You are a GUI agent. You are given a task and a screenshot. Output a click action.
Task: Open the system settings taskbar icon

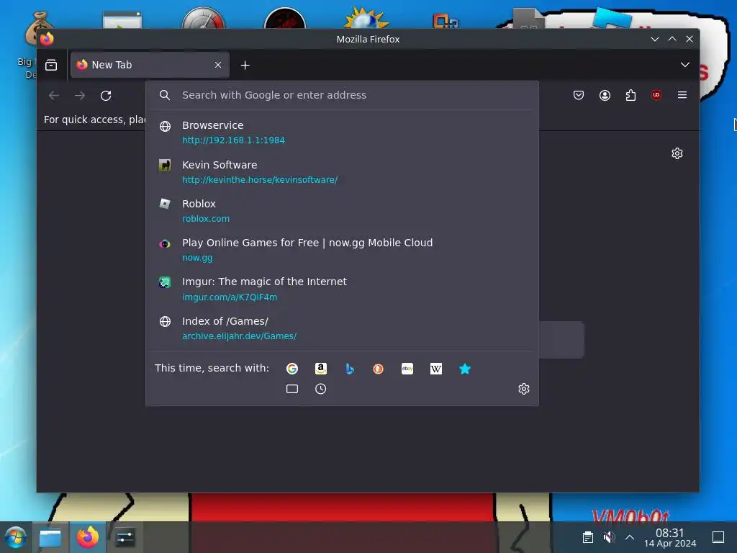click(x=125, y=537)
